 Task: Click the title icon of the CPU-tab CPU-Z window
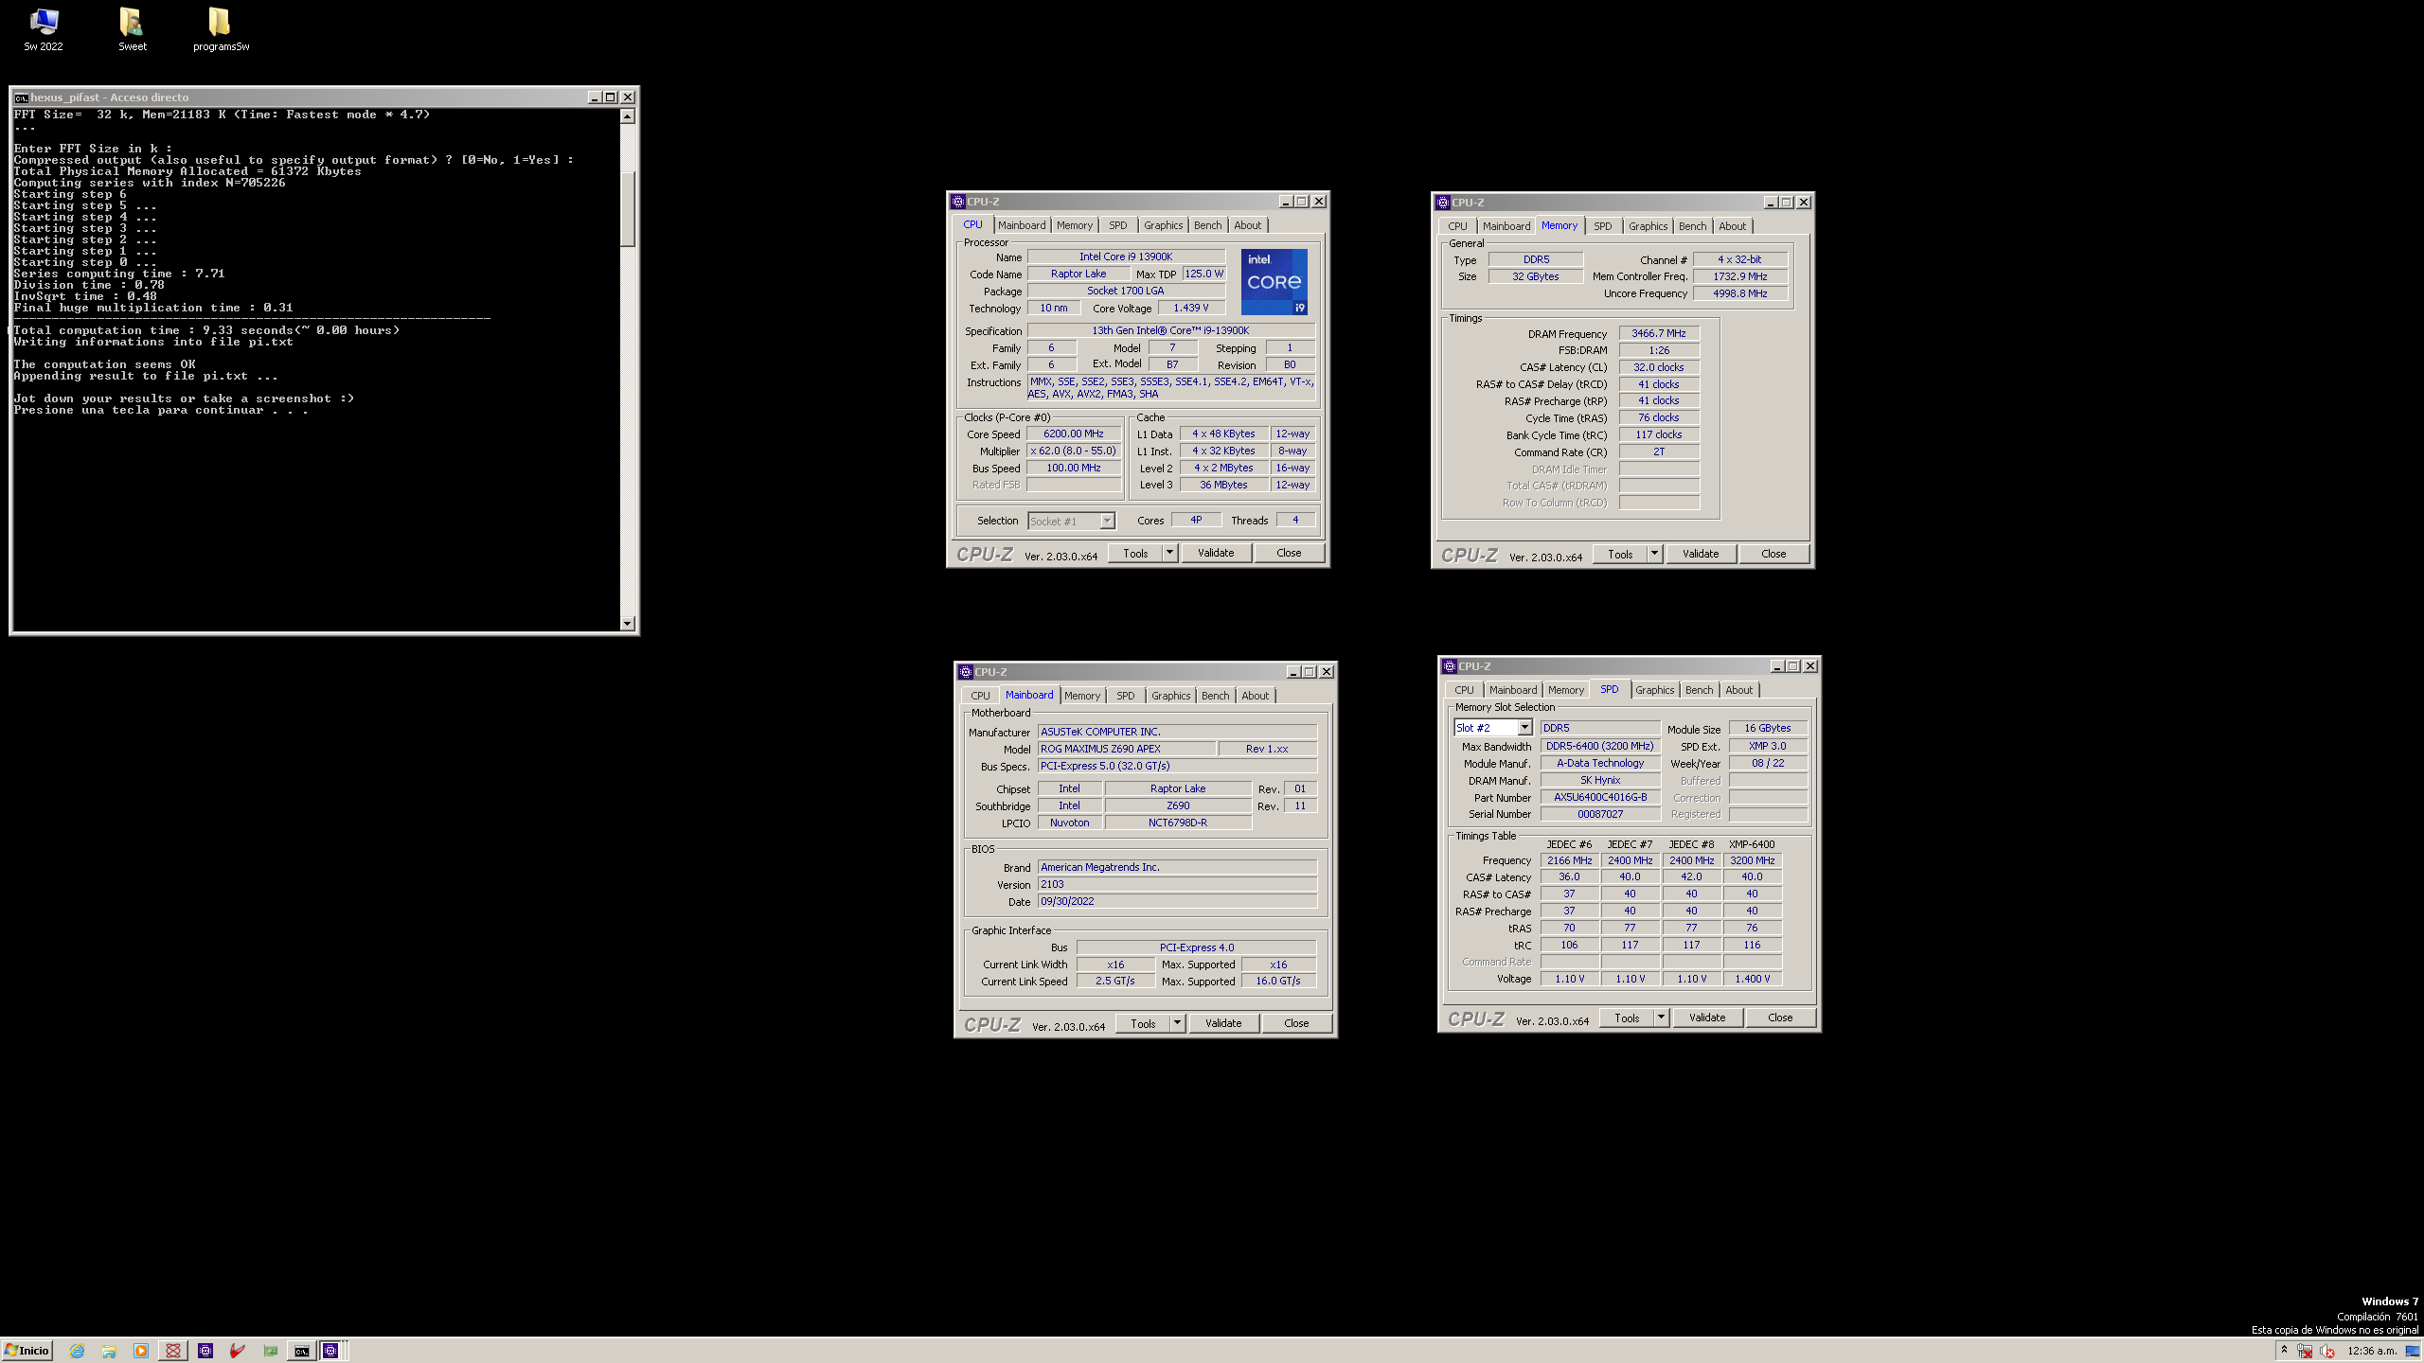[958, 202]
